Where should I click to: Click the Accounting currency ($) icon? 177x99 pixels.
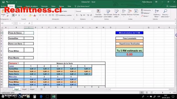77,15
